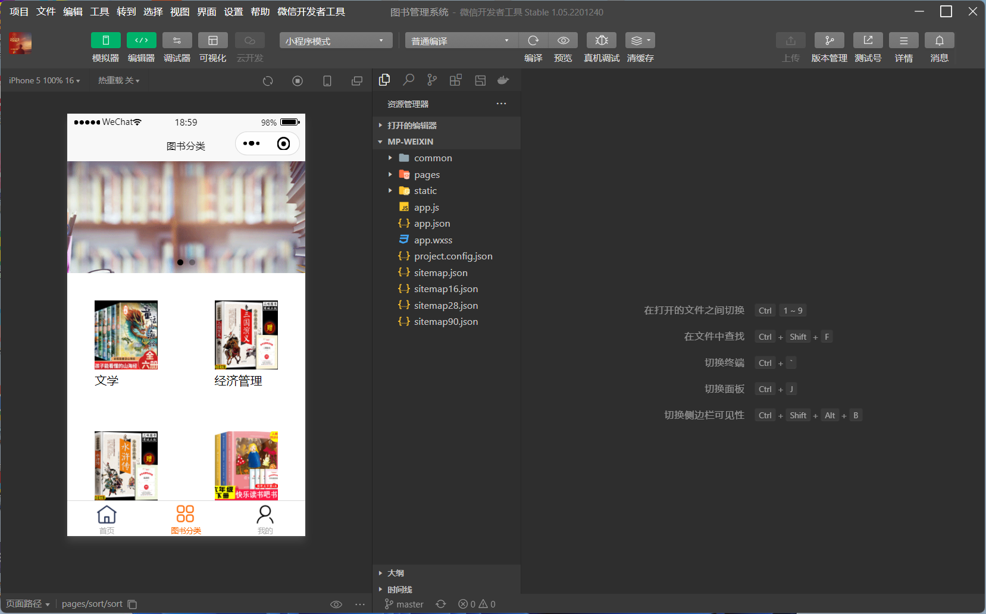Open the hot reload (热重载) dropdown
Viewport: 986px width, 614px height.
tap(119, 80)
